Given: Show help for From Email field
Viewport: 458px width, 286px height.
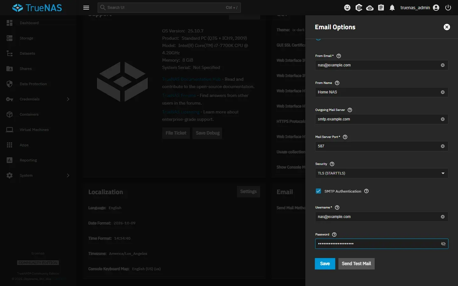Looking at the screenshot, I should pos(339,56).
